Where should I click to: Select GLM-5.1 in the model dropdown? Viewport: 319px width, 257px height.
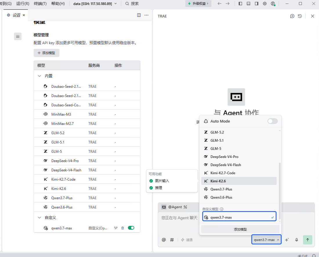click(x=239, y=140)
